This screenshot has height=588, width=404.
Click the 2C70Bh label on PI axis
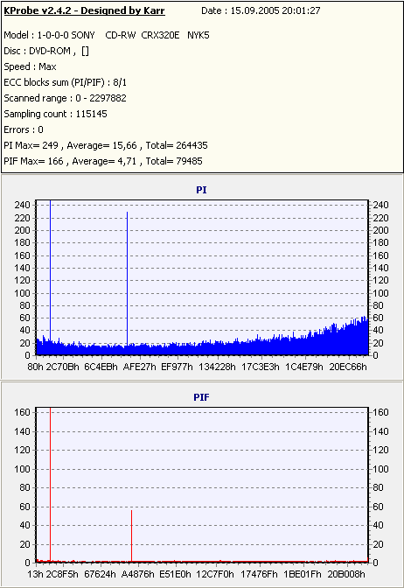click(x=63, y=367)
